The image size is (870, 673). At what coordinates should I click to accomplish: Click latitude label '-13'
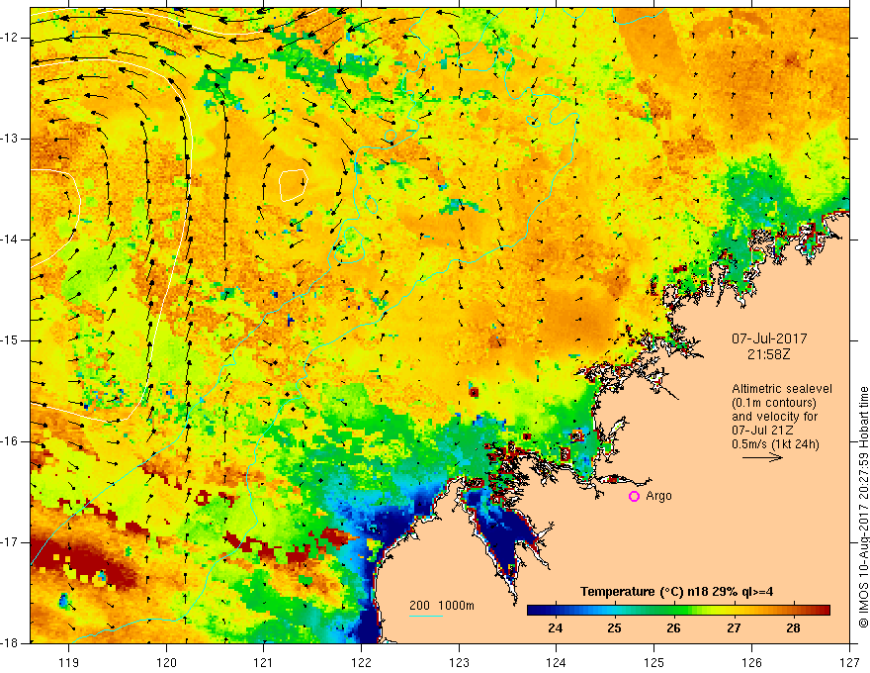coord(11,139)
